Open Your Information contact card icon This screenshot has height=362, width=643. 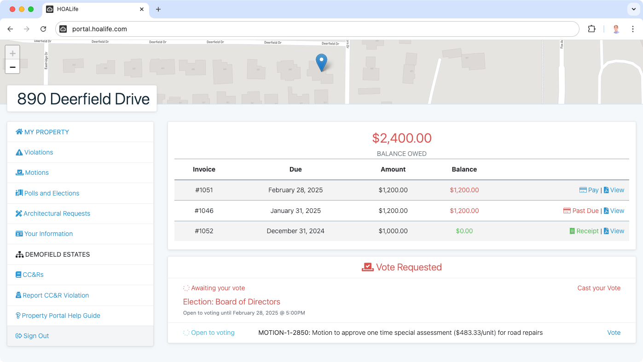click(18, 234)
